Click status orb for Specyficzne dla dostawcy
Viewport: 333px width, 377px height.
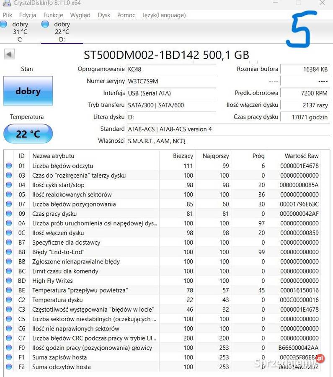click(9, 242)
